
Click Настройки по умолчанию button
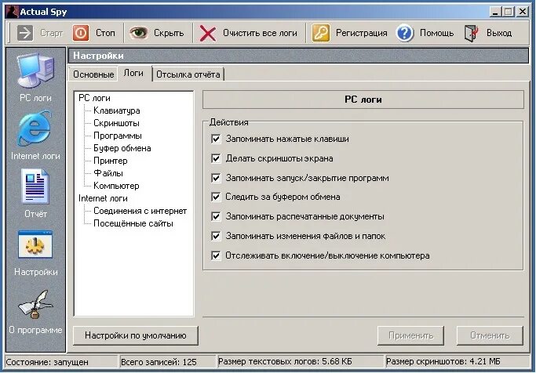(136, 335)
